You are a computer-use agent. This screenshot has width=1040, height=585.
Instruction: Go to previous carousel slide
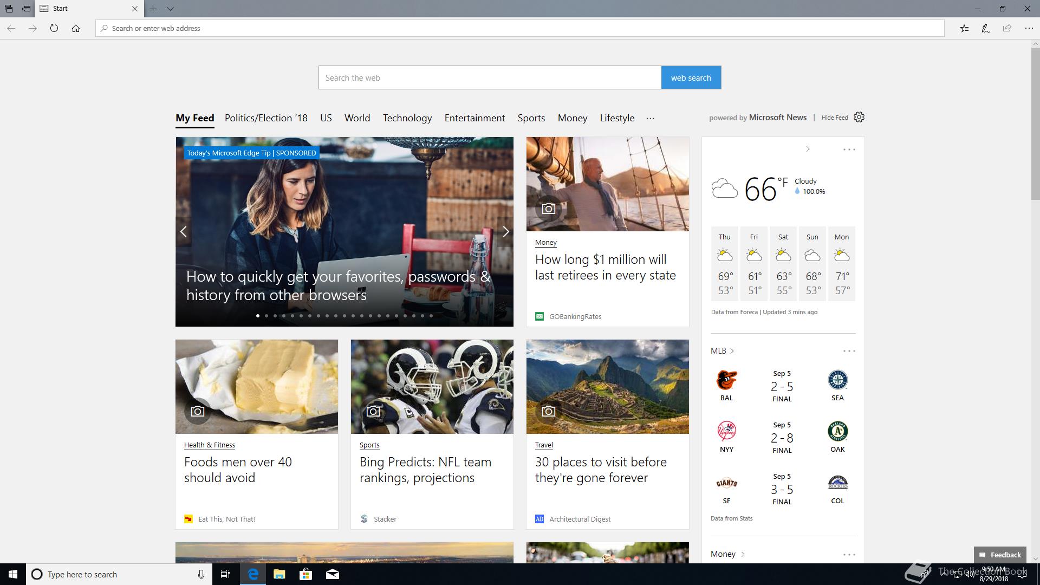[x=184, y=232]
